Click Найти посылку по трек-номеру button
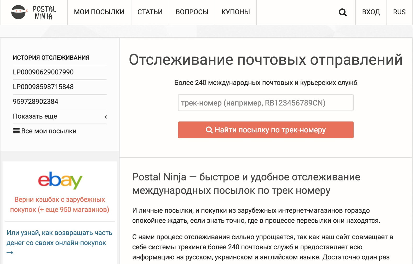The width and height of the screenshot is (413, 264). click(266, 130)
